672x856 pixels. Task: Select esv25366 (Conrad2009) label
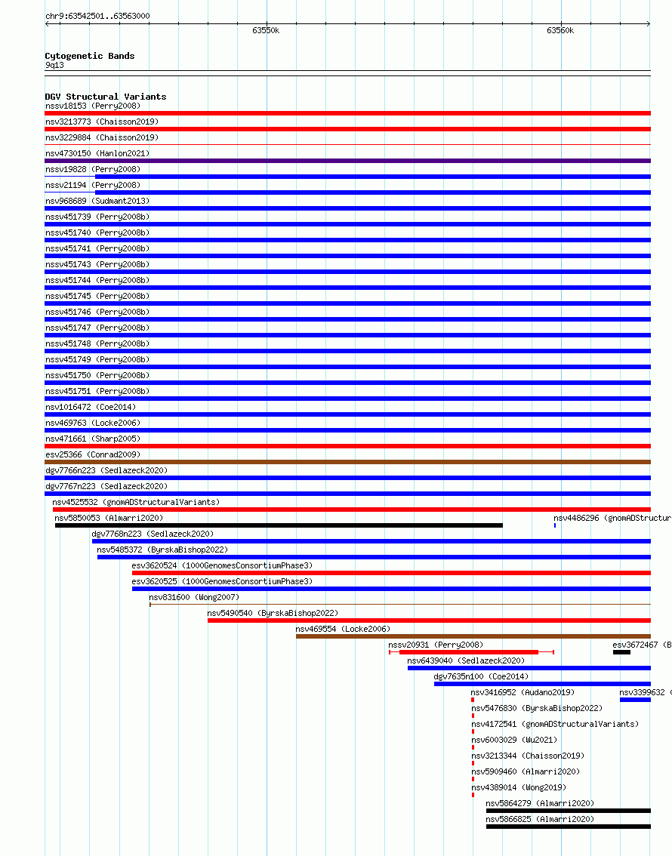point(93,454)
